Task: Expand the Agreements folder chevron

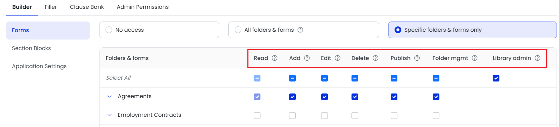Action: 109,97
